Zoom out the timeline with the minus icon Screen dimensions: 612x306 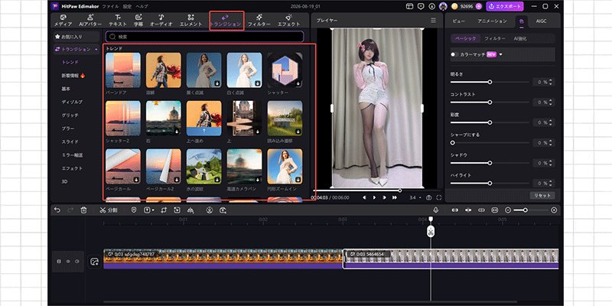tap(508, 210)
